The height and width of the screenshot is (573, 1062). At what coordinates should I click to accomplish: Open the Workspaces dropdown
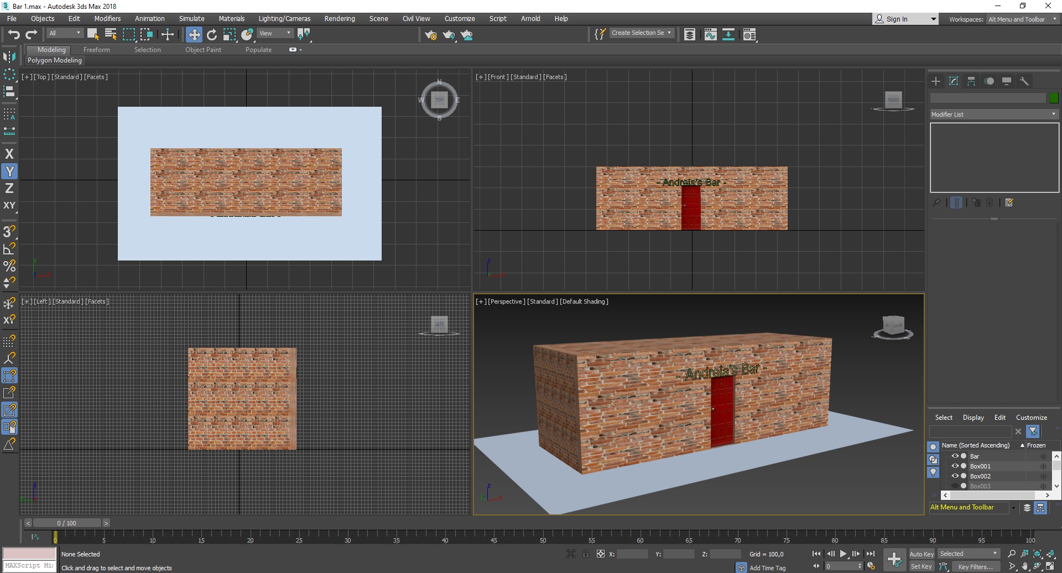click(x=1022, y=19)
